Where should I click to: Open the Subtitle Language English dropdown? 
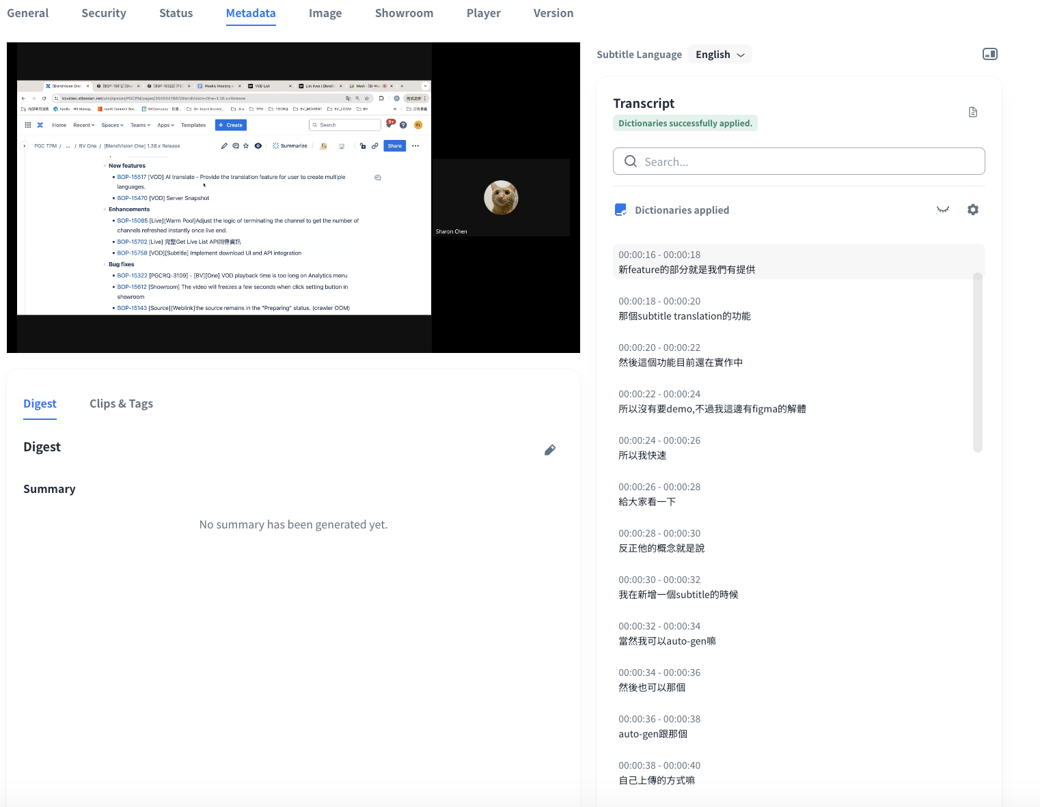click(720, 55)
